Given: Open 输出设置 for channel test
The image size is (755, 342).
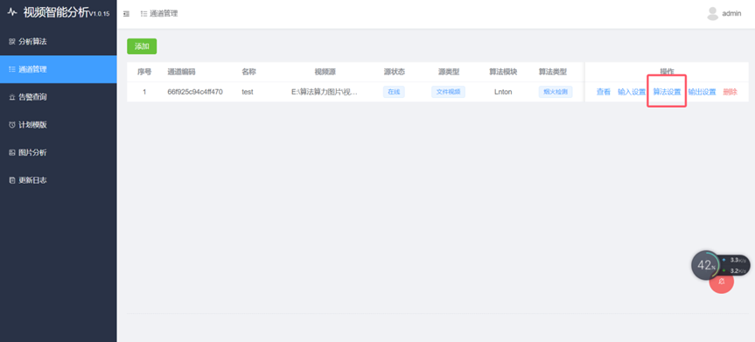Looking at the screenshot, I should coord(702,92).
